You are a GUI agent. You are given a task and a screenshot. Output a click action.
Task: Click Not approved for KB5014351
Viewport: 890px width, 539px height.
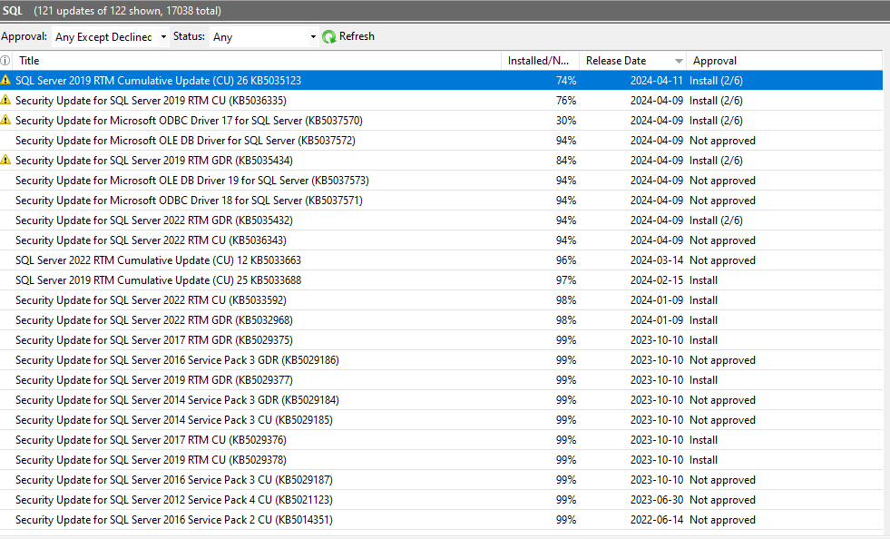722,520
